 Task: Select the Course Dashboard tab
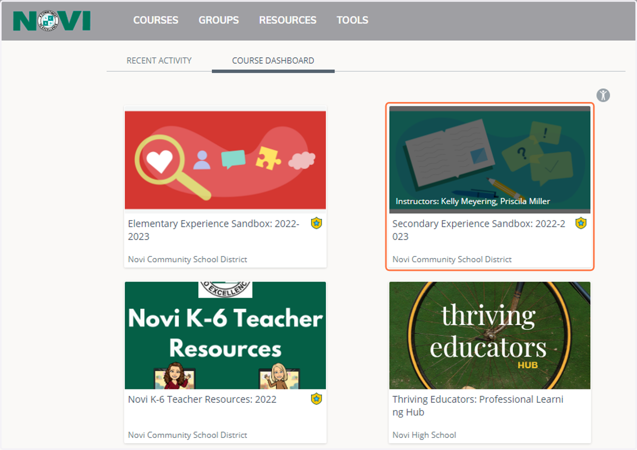point(273,61)
